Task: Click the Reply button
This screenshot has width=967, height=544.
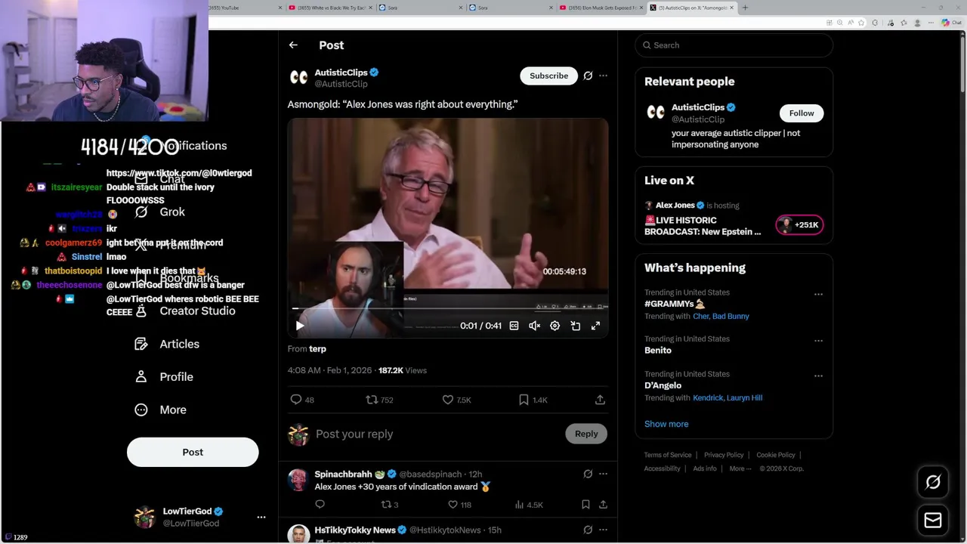Action: point(585,434)
